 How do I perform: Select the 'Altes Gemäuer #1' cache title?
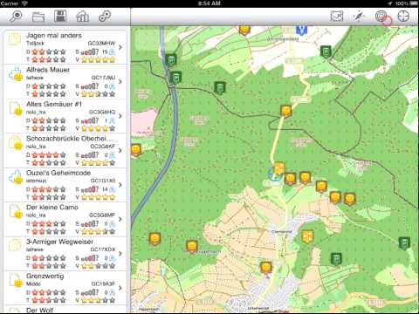(x=54, y=104)
